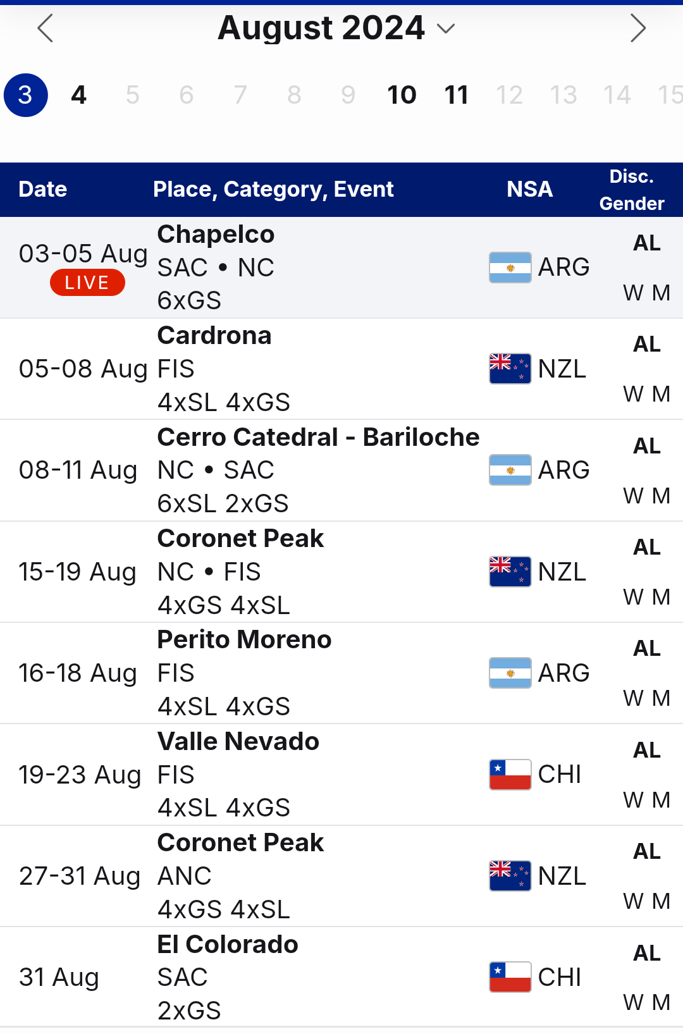Select day 4 in the date strip

tap(79, 95)
